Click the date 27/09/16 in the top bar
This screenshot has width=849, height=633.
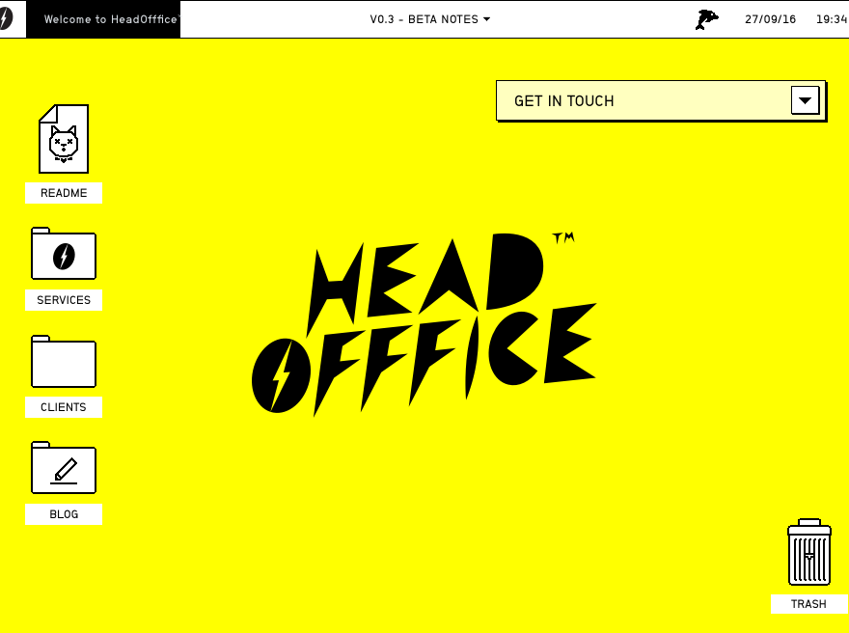coord(770,19)
